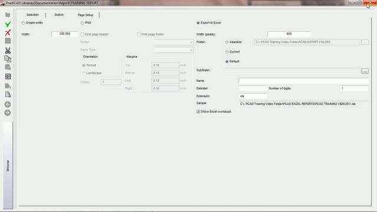
Task: Select the Create entity radio button
Action: (x=23, y=23)
